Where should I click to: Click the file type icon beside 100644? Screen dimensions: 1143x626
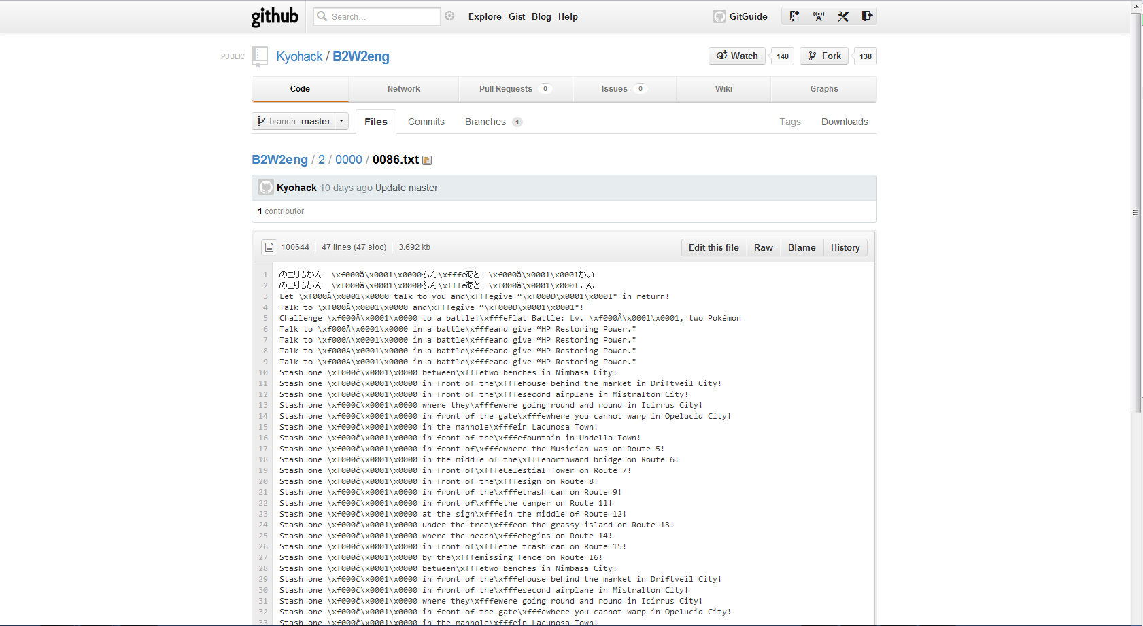tap(269, 247)
